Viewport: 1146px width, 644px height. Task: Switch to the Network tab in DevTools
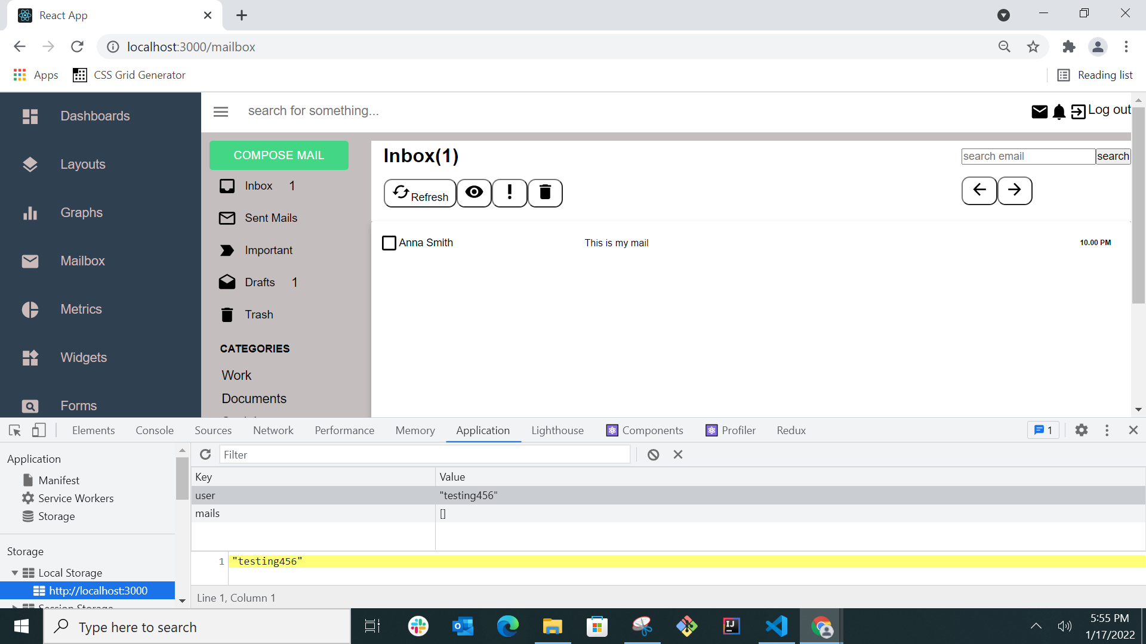point(273,430)
